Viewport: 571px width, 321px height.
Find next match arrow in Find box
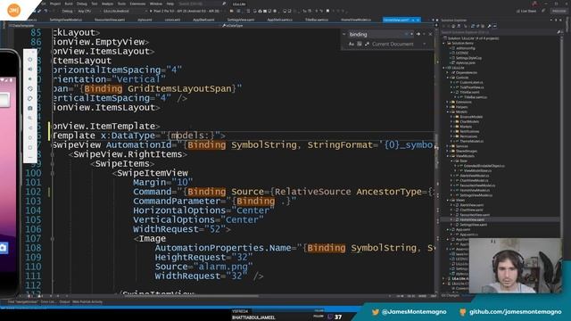(418, 34)
